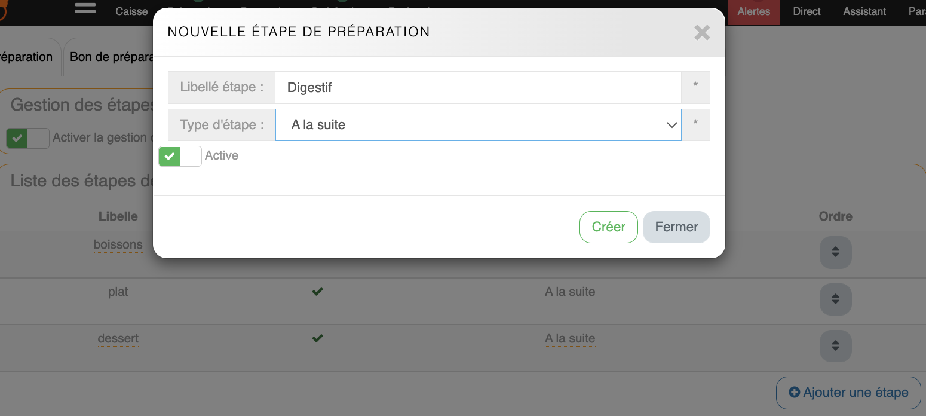Open the Direct menu item
Viewport: 926px width, 416px height.
(x=807, y=11)
